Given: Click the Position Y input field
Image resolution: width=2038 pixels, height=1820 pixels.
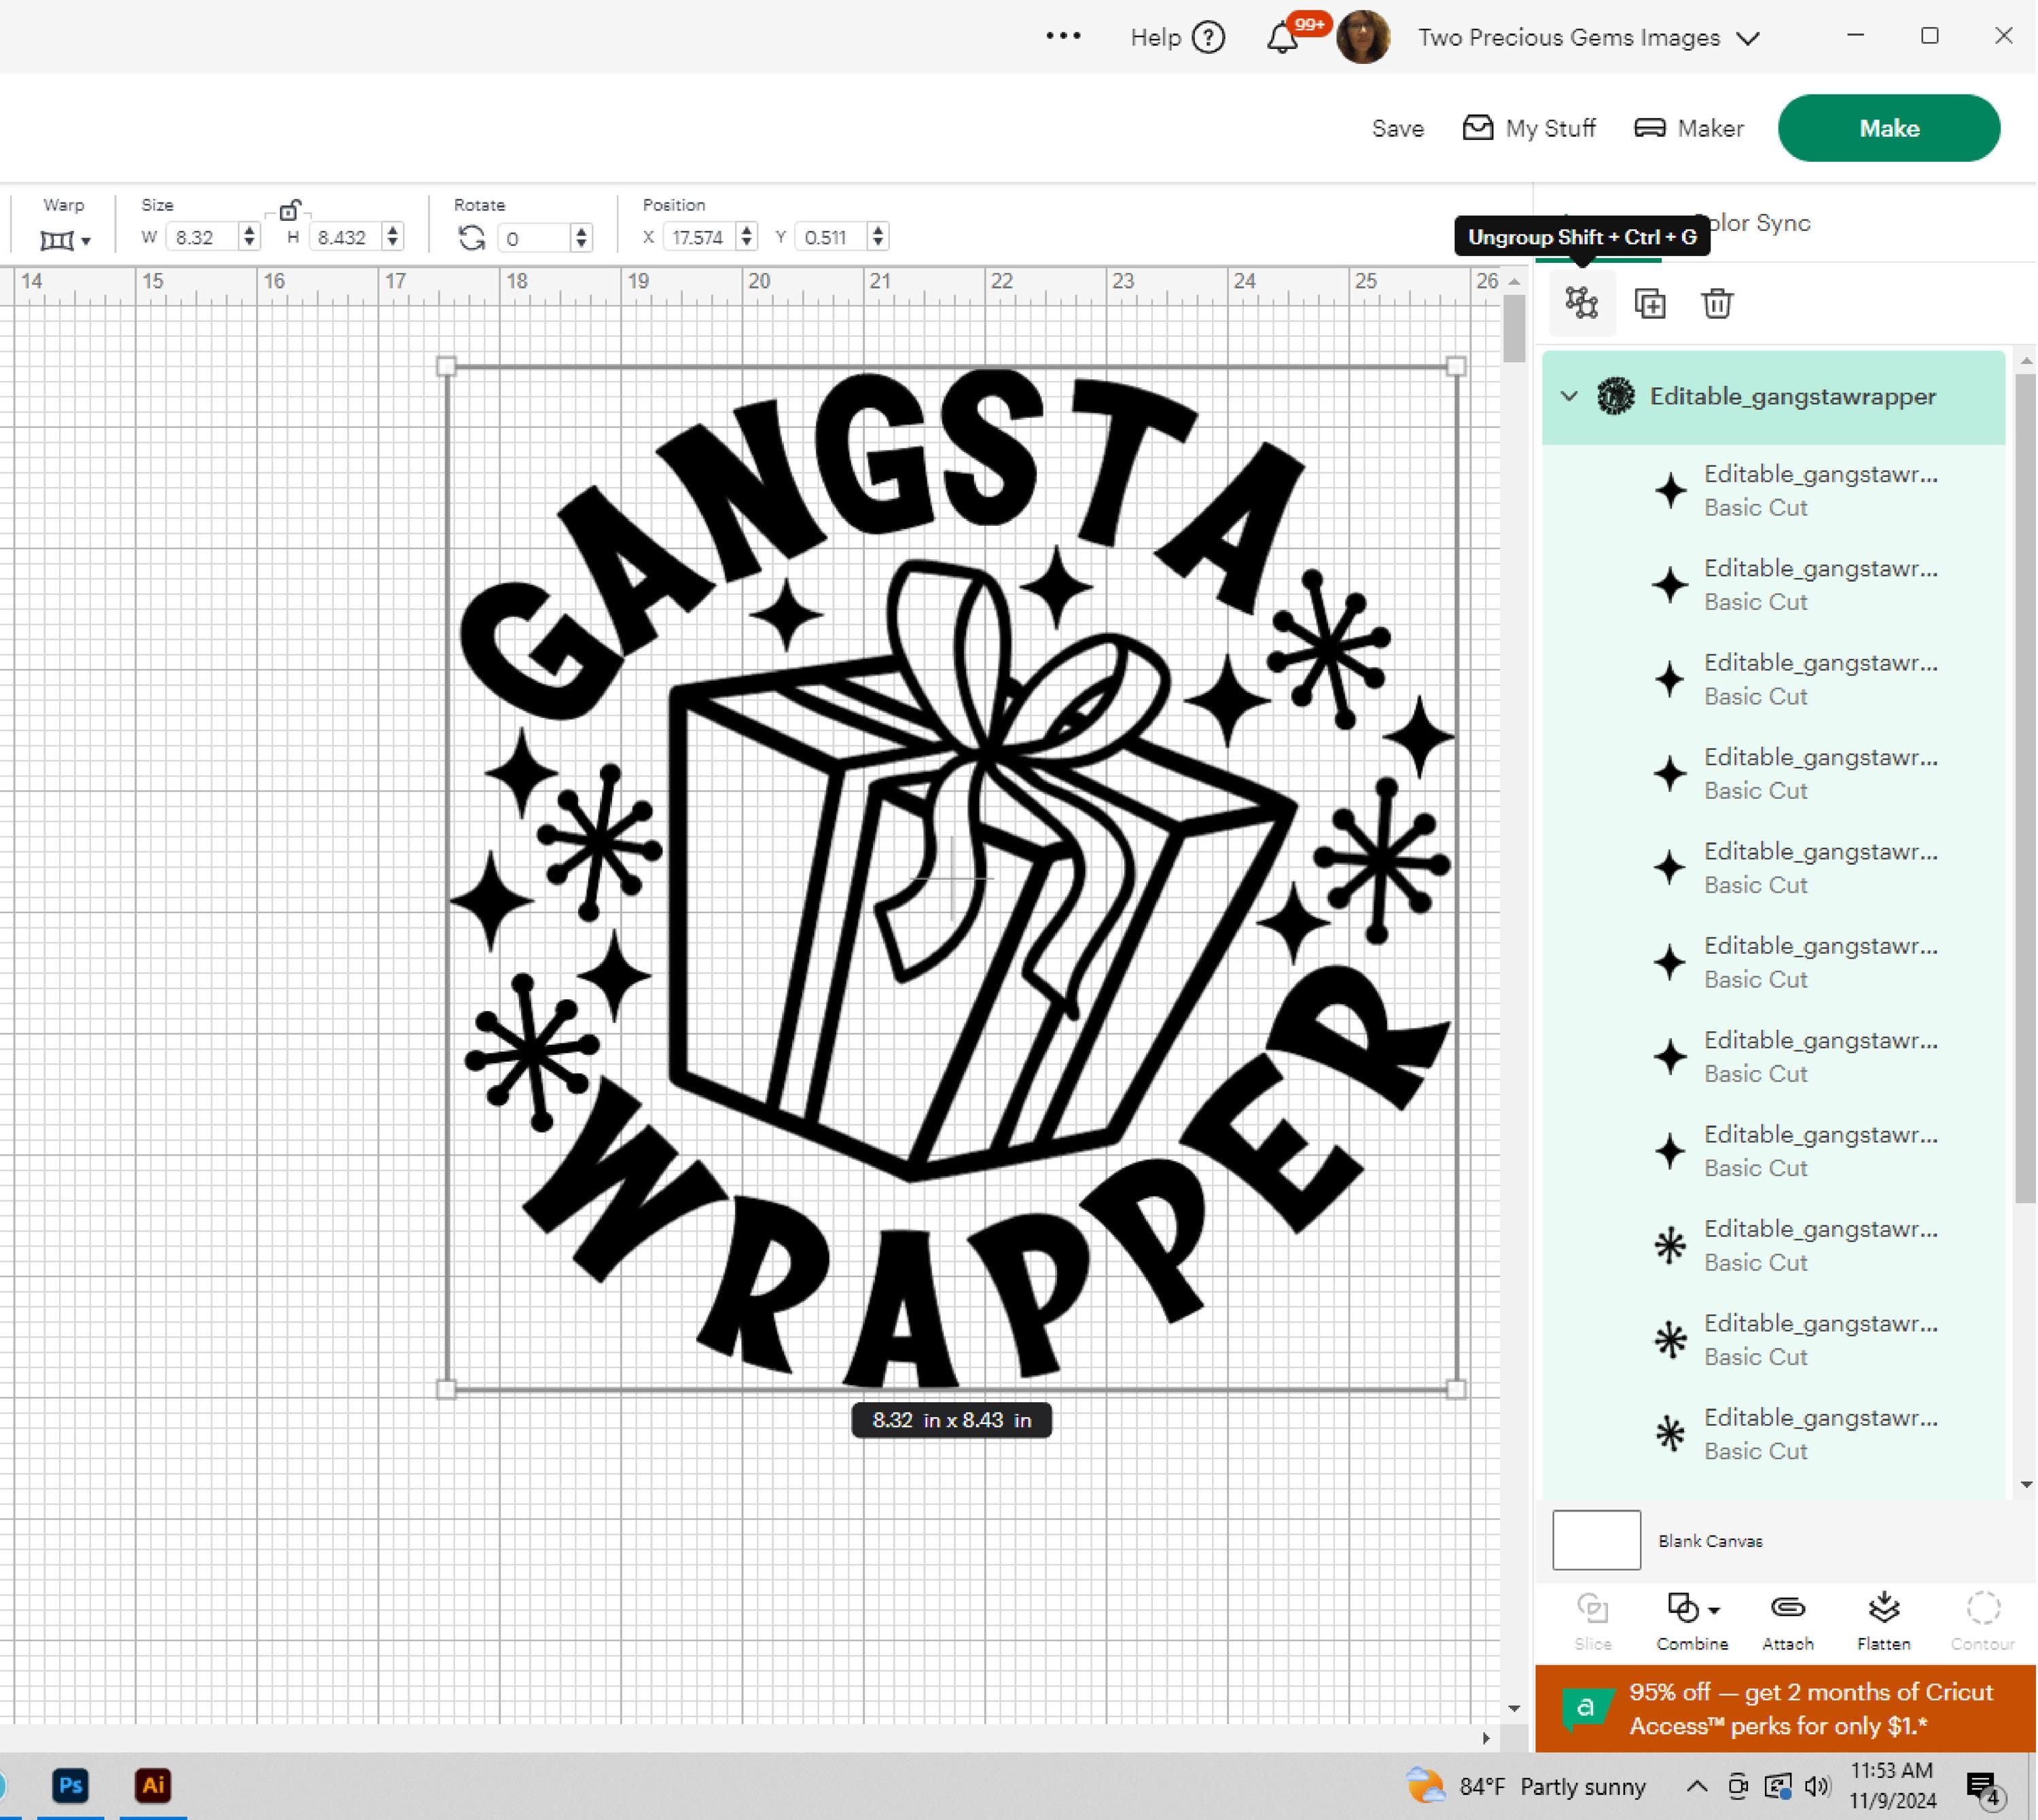Looking at the screenshot, I should coord(830,238).
